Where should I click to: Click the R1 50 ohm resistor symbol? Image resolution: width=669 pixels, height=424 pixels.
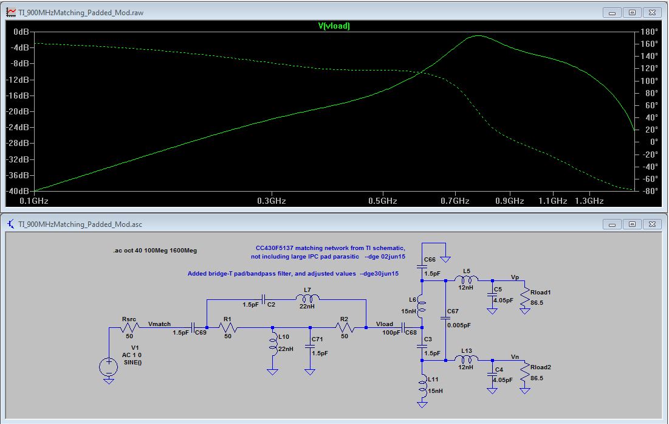coord(228,327)
